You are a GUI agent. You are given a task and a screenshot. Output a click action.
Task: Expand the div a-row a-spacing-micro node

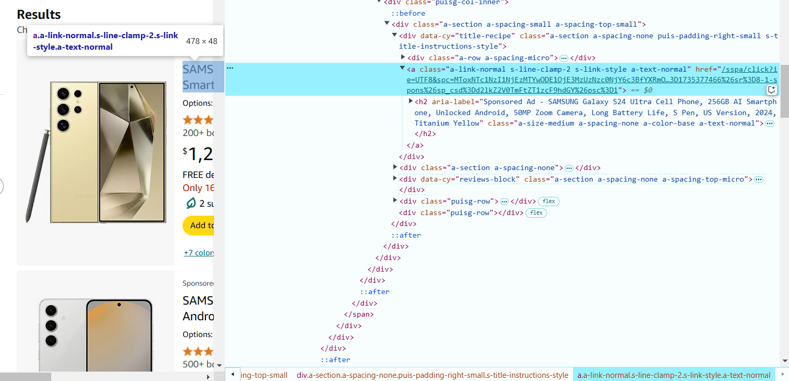(x=403, y=58)
